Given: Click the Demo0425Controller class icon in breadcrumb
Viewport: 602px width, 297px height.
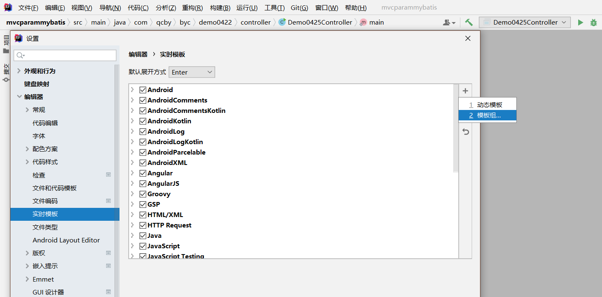Looking at the screenshot, I should [282, 22].
